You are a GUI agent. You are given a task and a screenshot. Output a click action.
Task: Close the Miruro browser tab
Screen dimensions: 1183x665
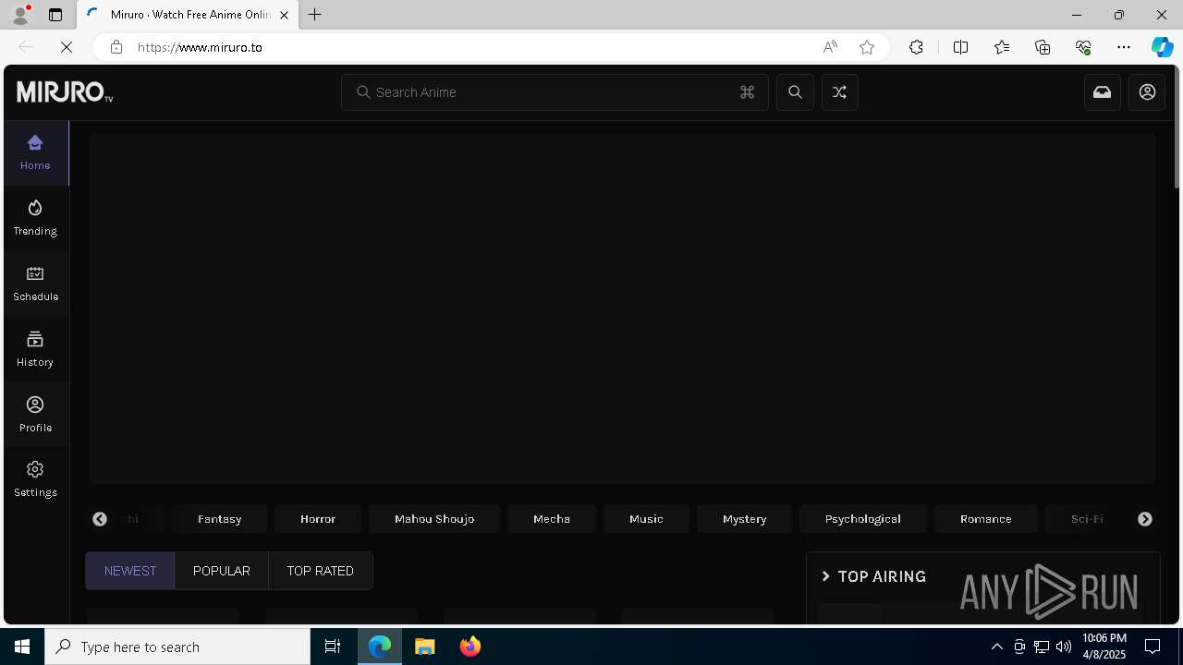point(284,15)
